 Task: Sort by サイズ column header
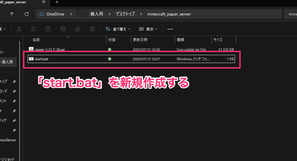[x=218, y=40]
